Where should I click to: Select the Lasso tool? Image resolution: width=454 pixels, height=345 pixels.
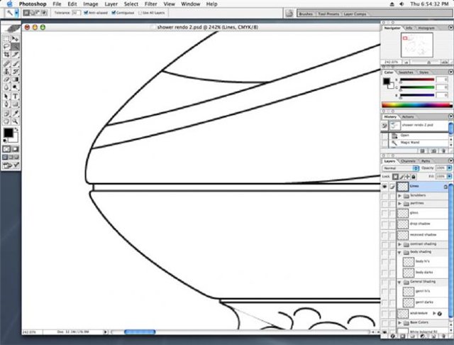point(6,47)
